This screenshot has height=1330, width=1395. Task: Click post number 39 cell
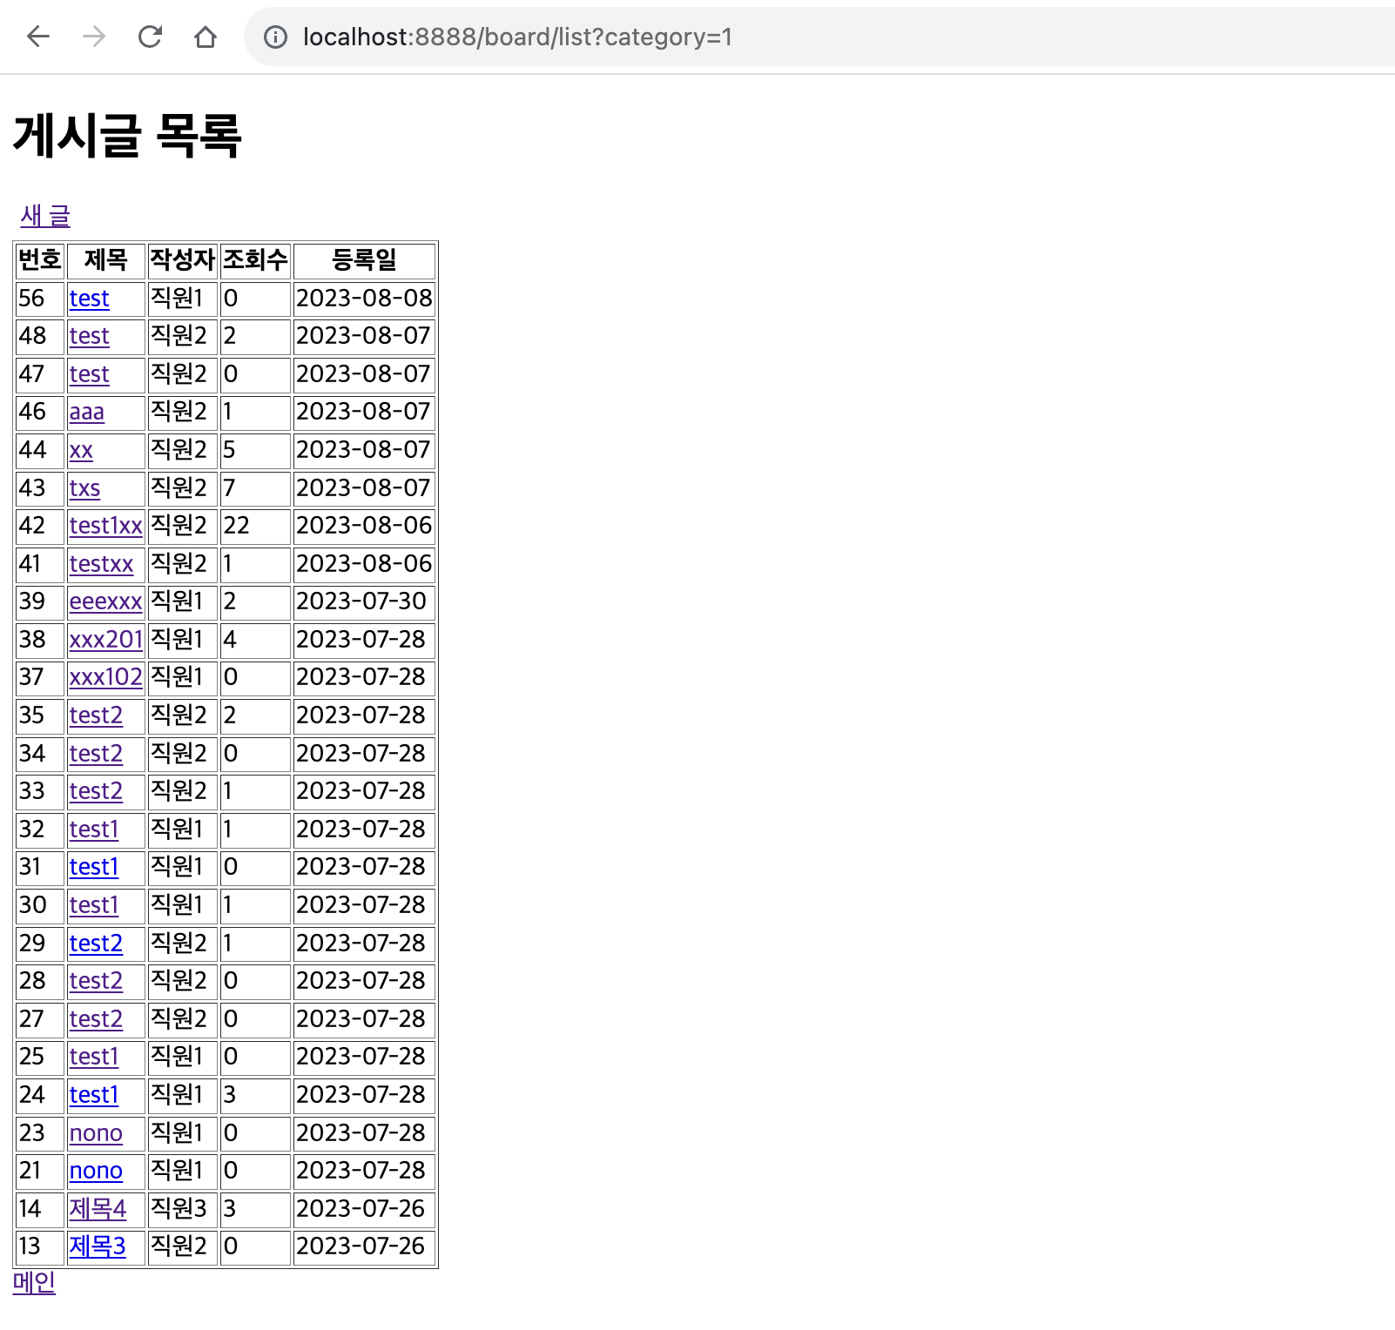(40, 601)
